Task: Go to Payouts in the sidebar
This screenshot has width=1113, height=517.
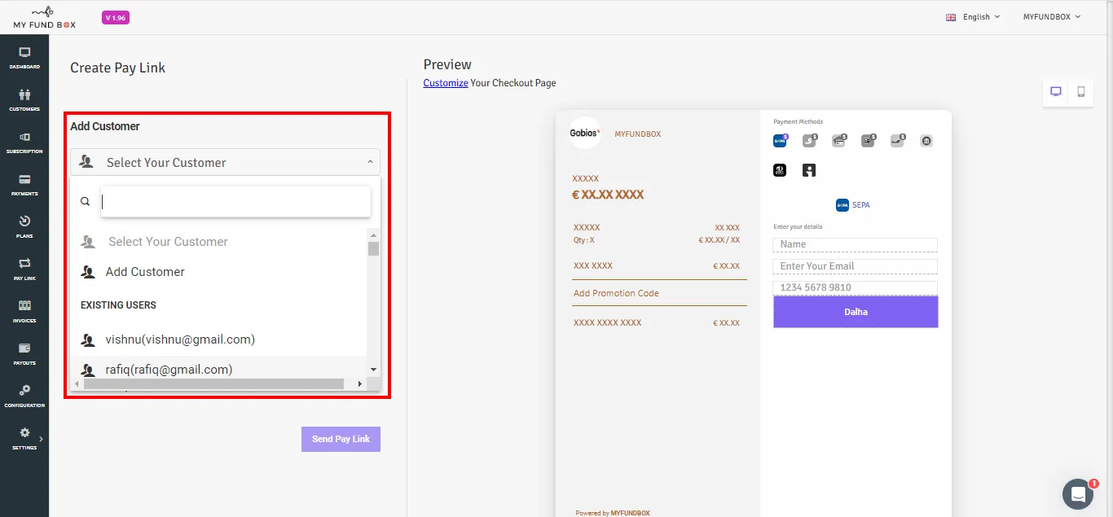Action: point(24,354)
